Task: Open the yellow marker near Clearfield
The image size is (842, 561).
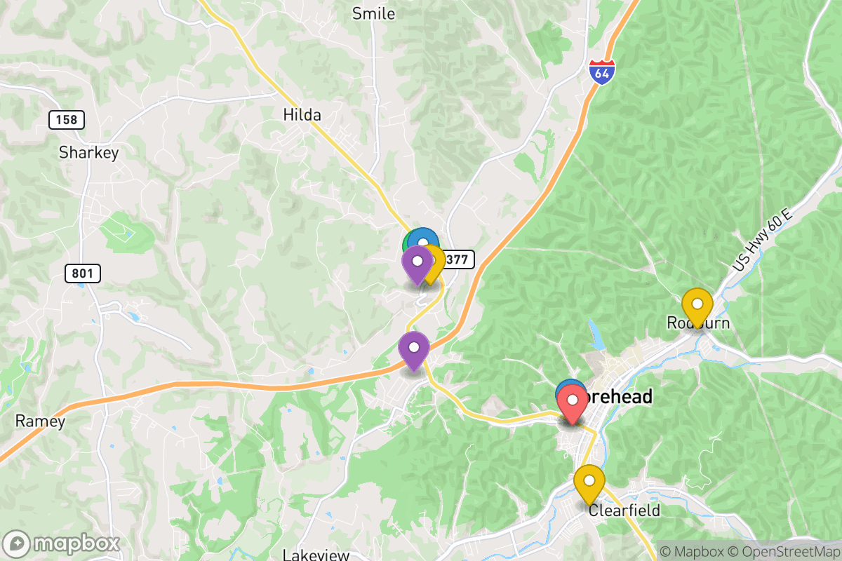Action: pos(589,485)
